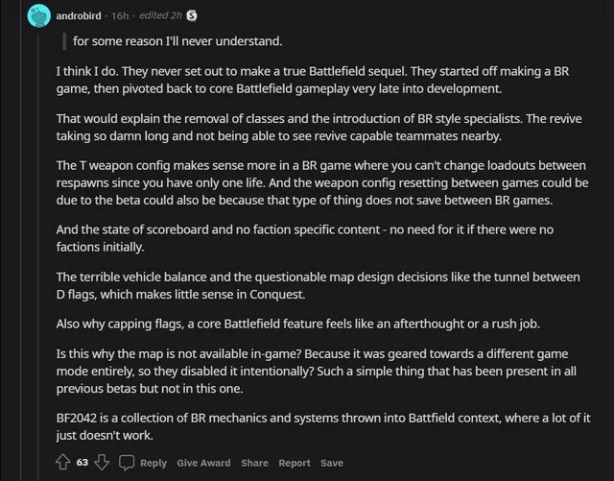The width and height of the screenshot is (614, 481).
Task: Click Give Award on the comment
Action: point(203,463)
